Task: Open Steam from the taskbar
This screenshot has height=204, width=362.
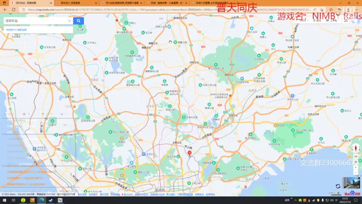Action: coord(51,200)
